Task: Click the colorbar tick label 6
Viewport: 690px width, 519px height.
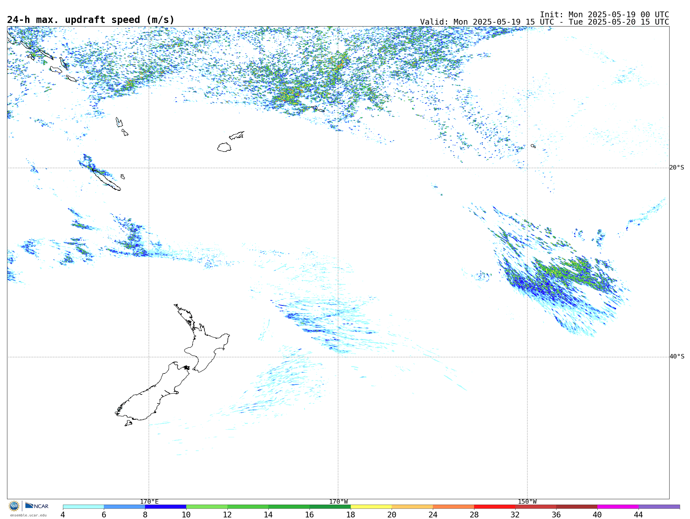Action: (x=104, y=515)
